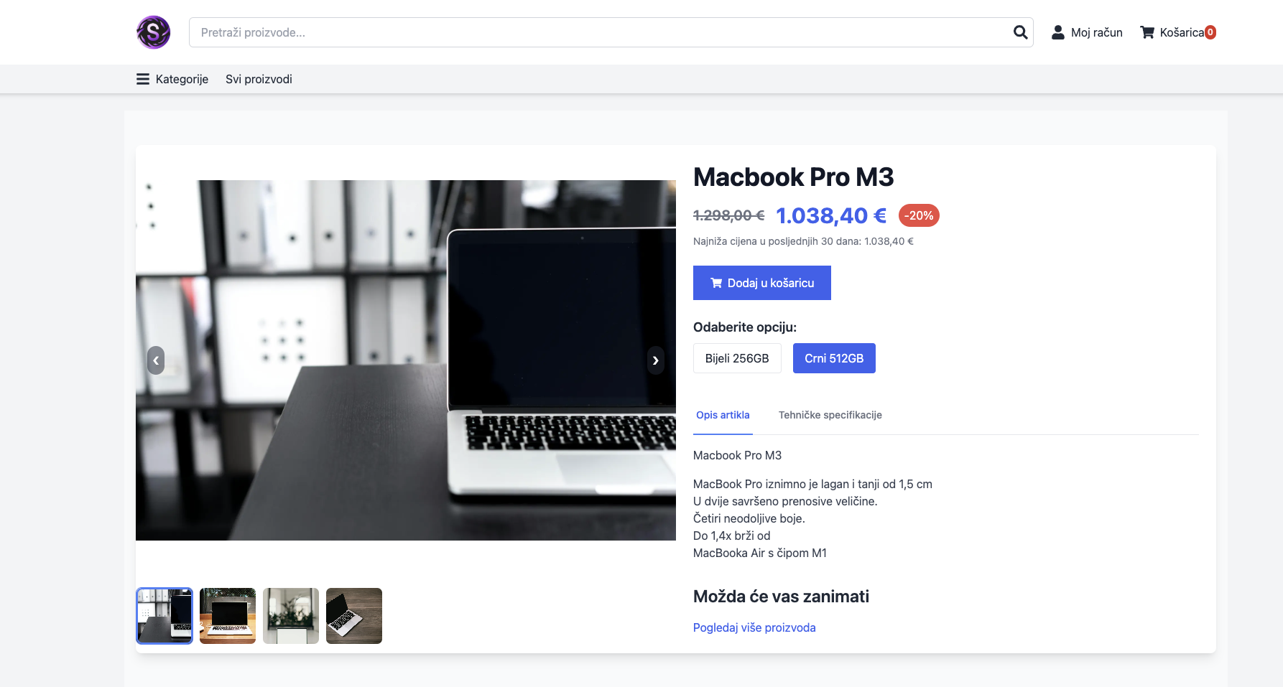1283x687 pixels.
Task: Select second thumbnail laptop on wooden desk
Action: coord(228,616)
